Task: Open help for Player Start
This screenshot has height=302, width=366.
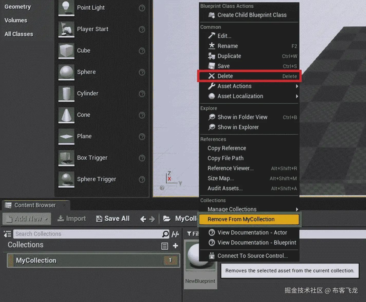Action: pos(142,30)
